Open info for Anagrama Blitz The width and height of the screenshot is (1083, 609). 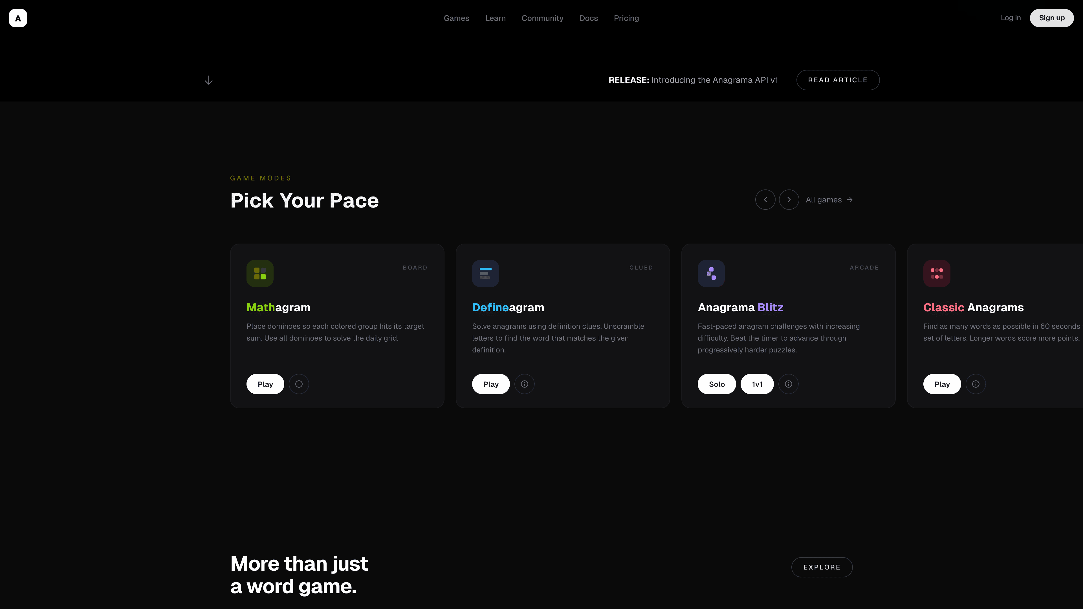788,384
